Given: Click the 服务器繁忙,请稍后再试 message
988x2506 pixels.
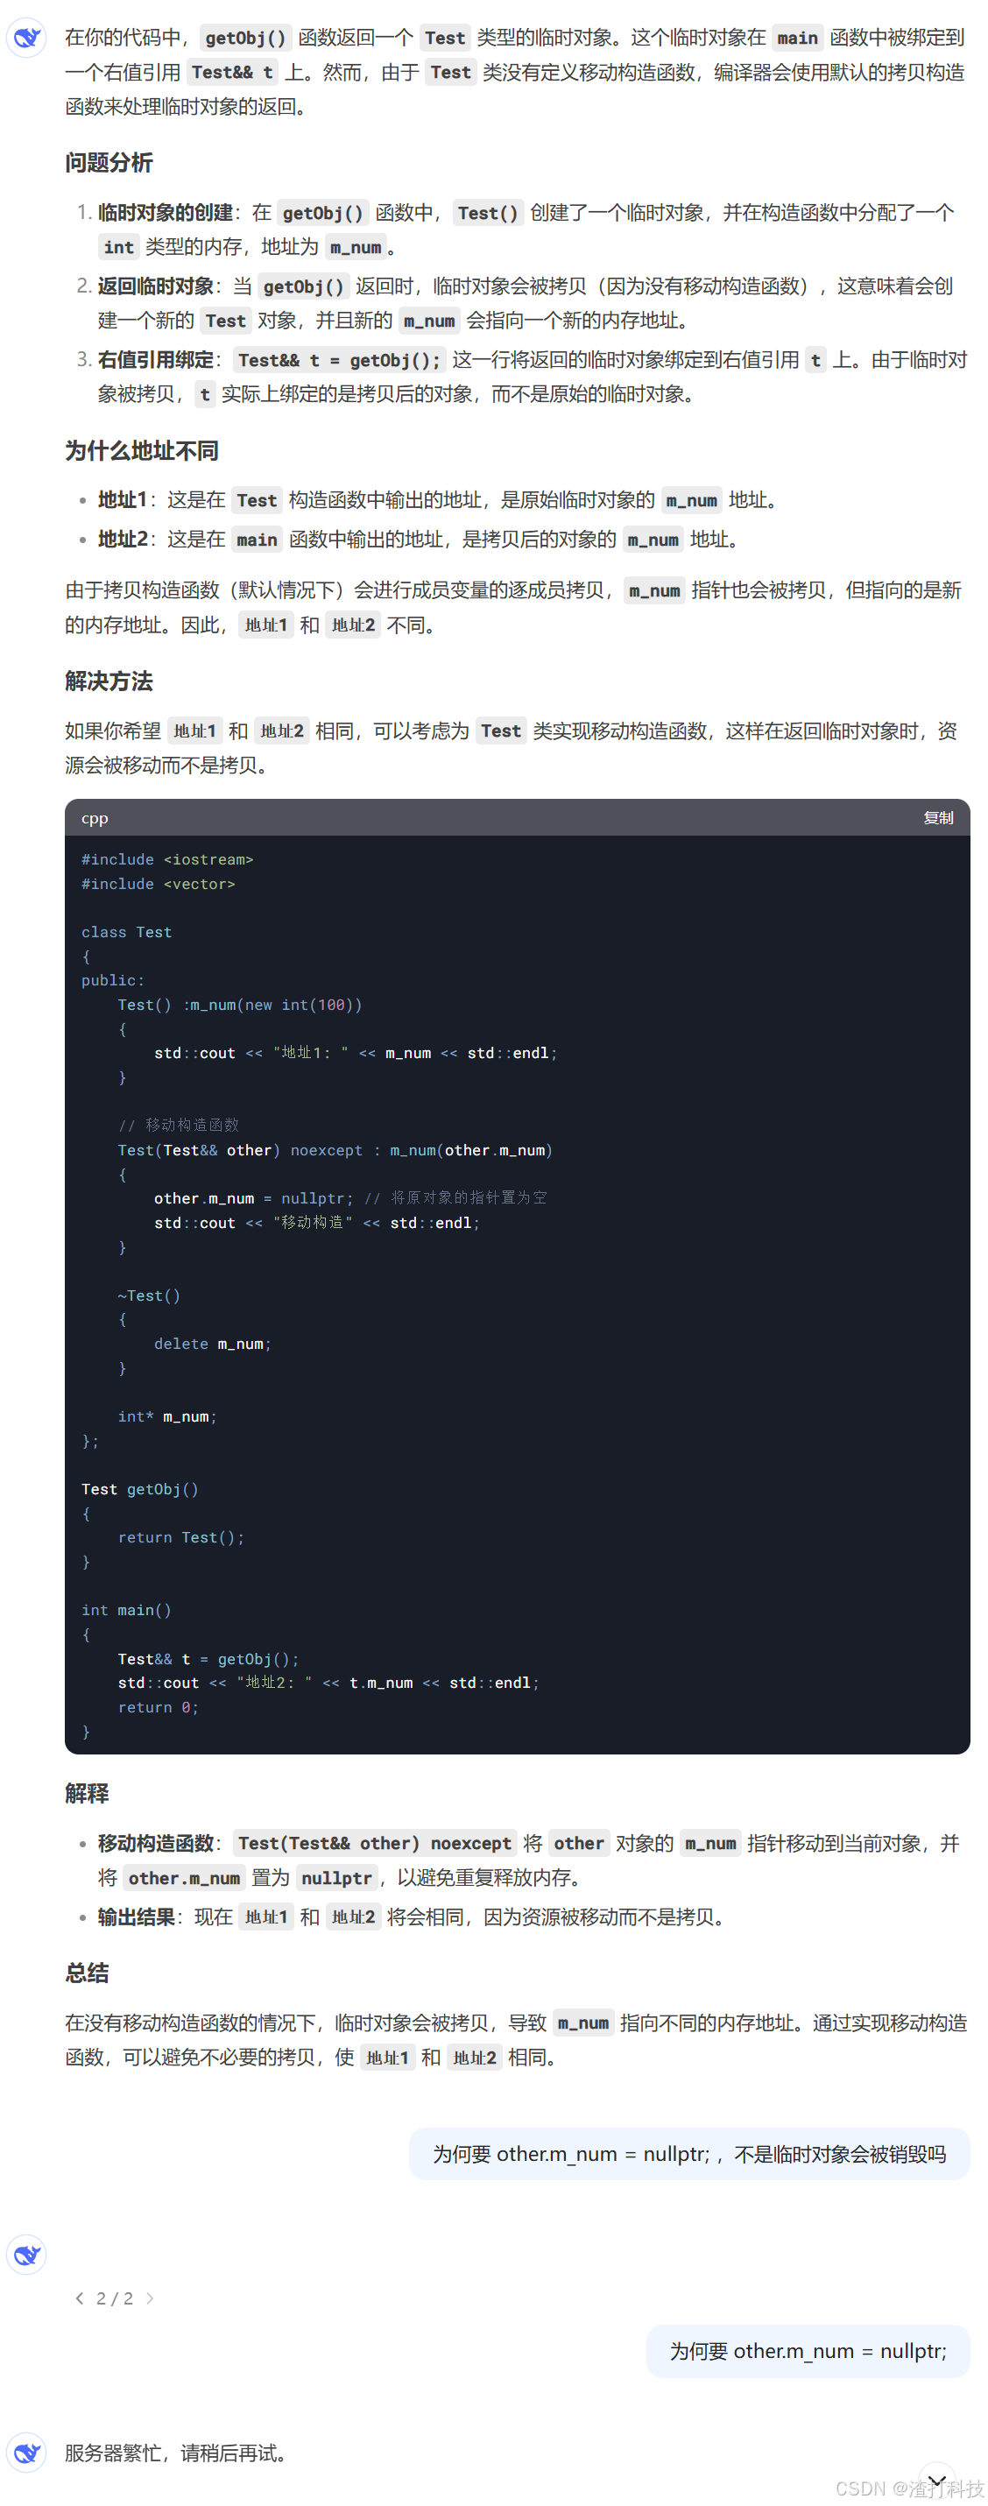Looking at the screenshot, I should [x=179, y=2453].
